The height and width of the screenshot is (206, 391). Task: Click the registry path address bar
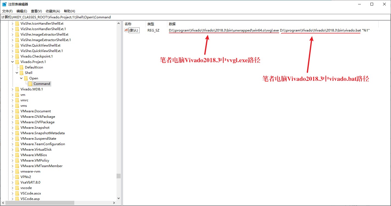pos(195,17)
